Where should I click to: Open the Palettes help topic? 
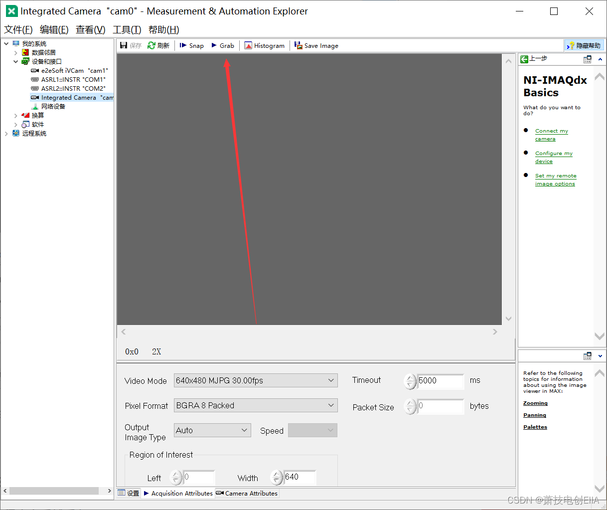pyautogui.click(x=535, y=427)
